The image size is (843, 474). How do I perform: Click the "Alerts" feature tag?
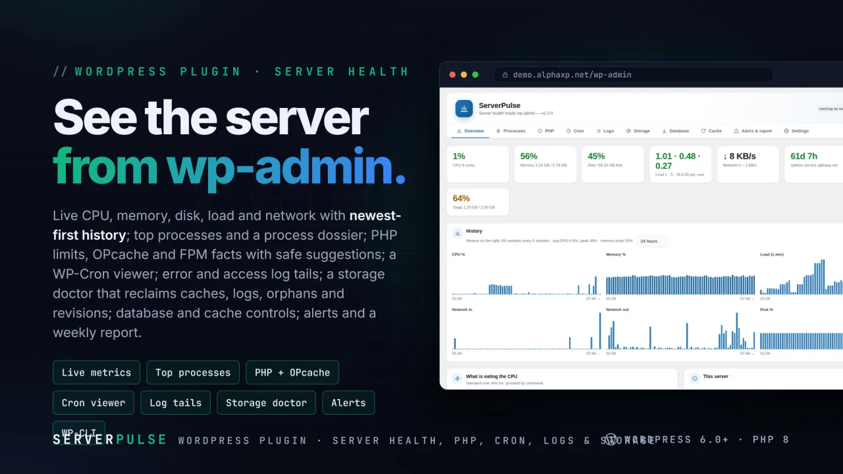click(348, 403)
